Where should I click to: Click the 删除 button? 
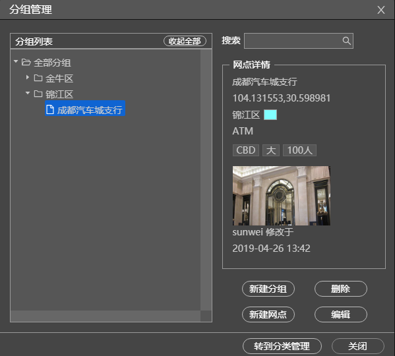pyautogui.click(x=340, y=289)
